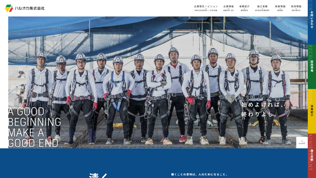Select 新着情報 News in the header

[x=280, y=8]
